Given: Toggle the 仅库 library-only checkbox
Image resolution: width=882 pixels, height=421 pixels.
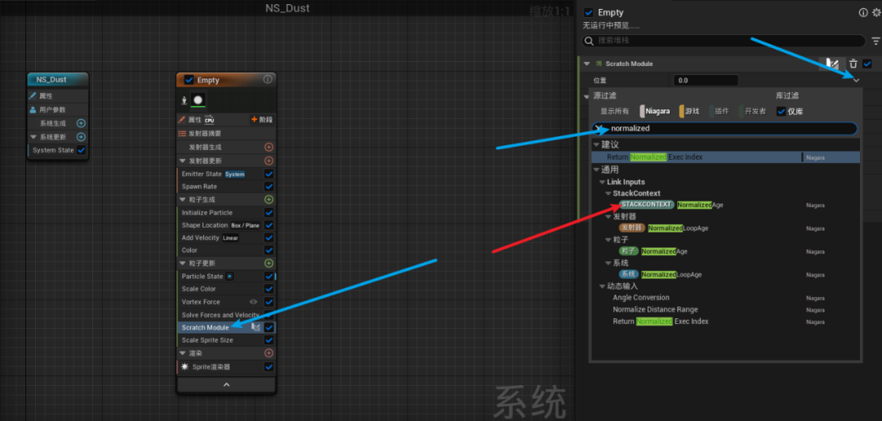Looking at the screenshot, I should tap(781, 111).
